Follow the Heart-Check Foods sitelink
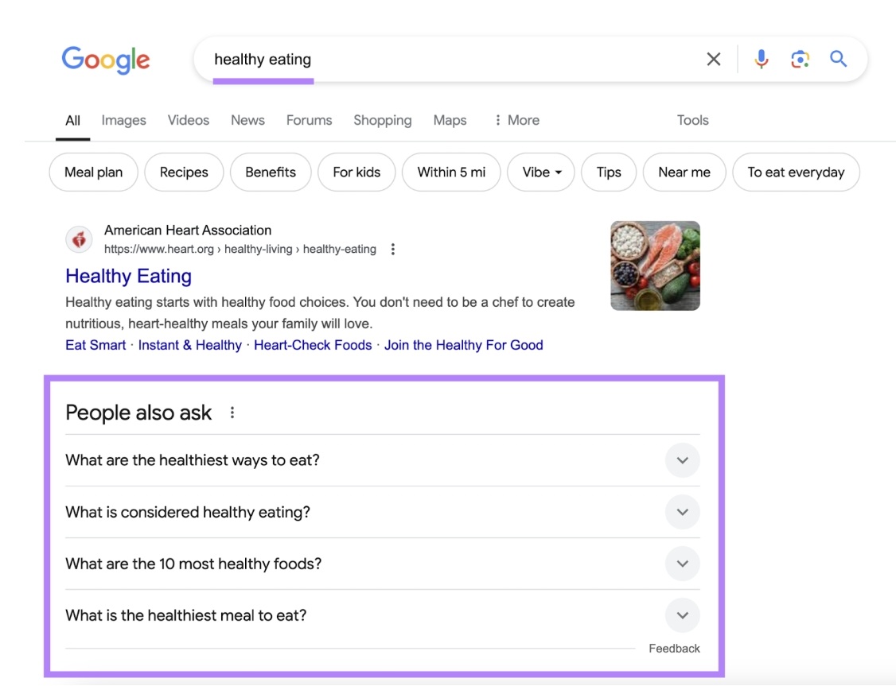The image size is (896, 686). pyautogui.click(x=313, y=345)
